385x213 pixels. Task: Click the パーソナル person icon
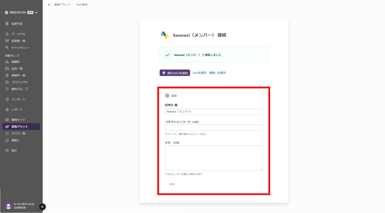(x=7, y=34)
